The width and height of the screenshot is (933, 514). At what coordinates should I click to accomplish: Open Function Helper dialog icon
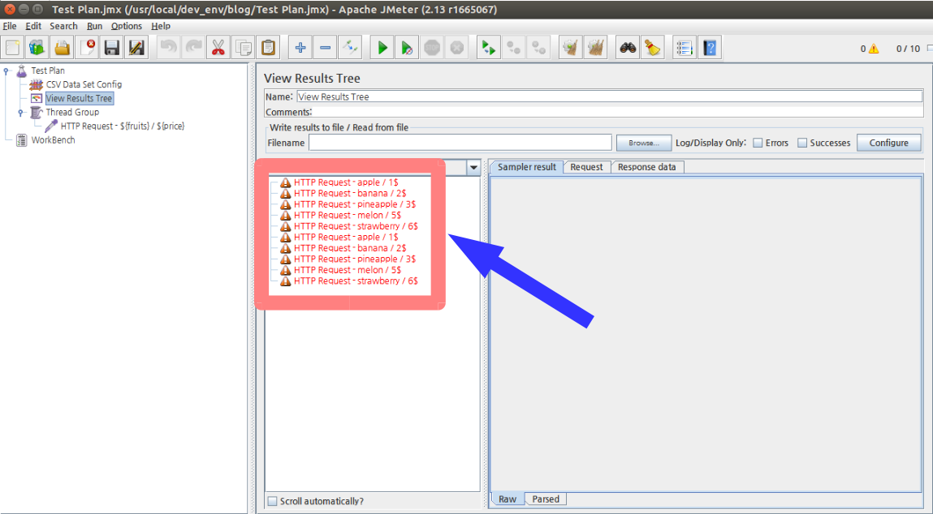coord(685,48)
